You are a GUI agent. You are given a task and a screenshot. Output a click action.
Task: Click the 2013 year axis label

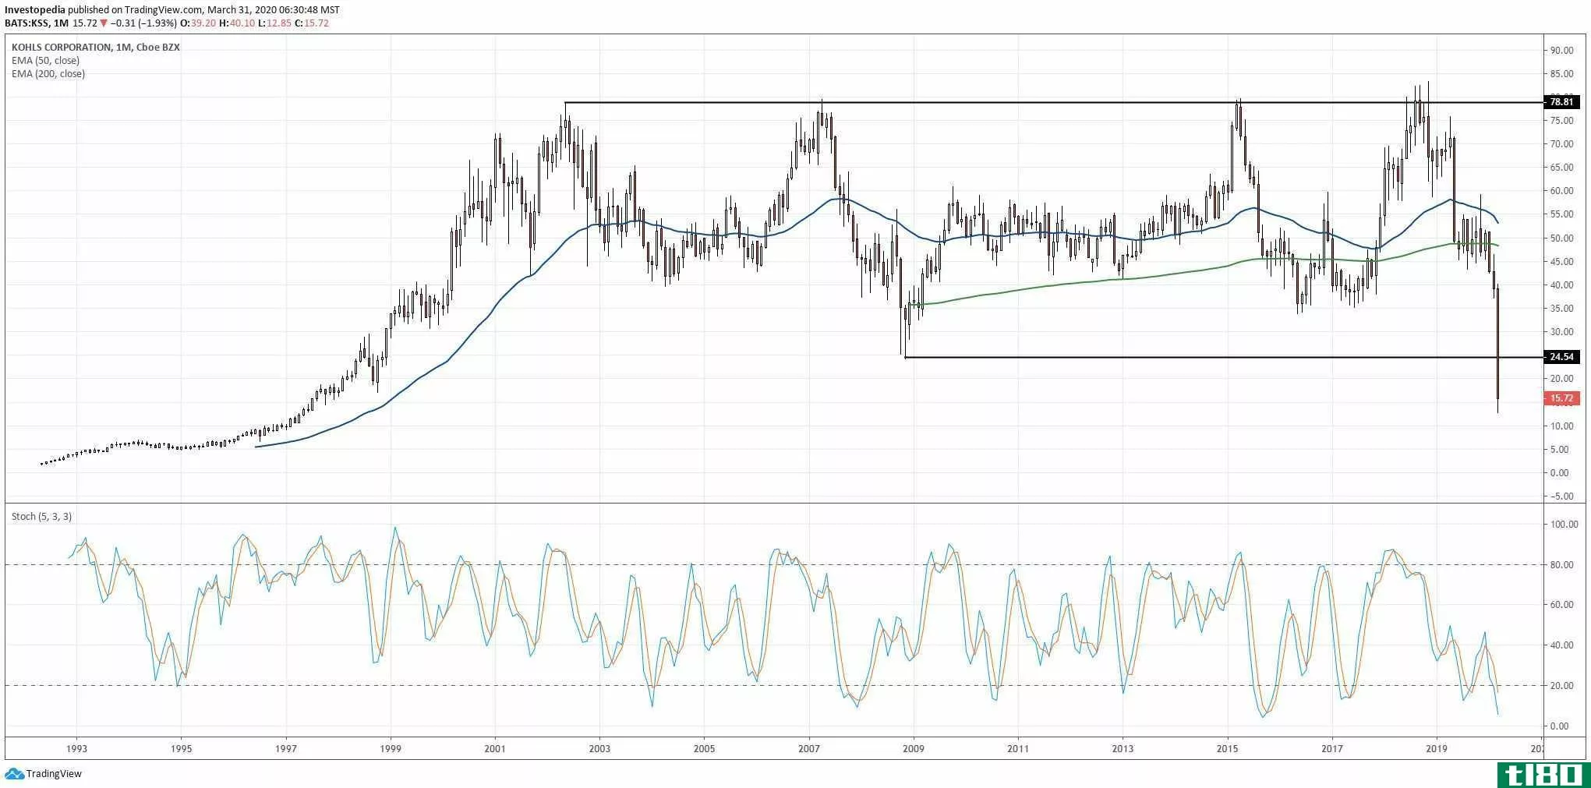(x=1123, y=749)
